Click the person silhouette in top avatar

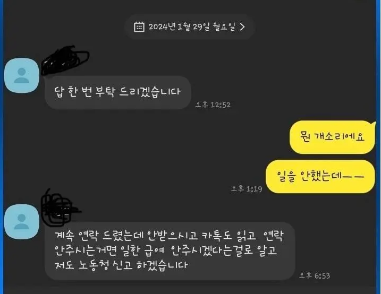tap(22, 75)
